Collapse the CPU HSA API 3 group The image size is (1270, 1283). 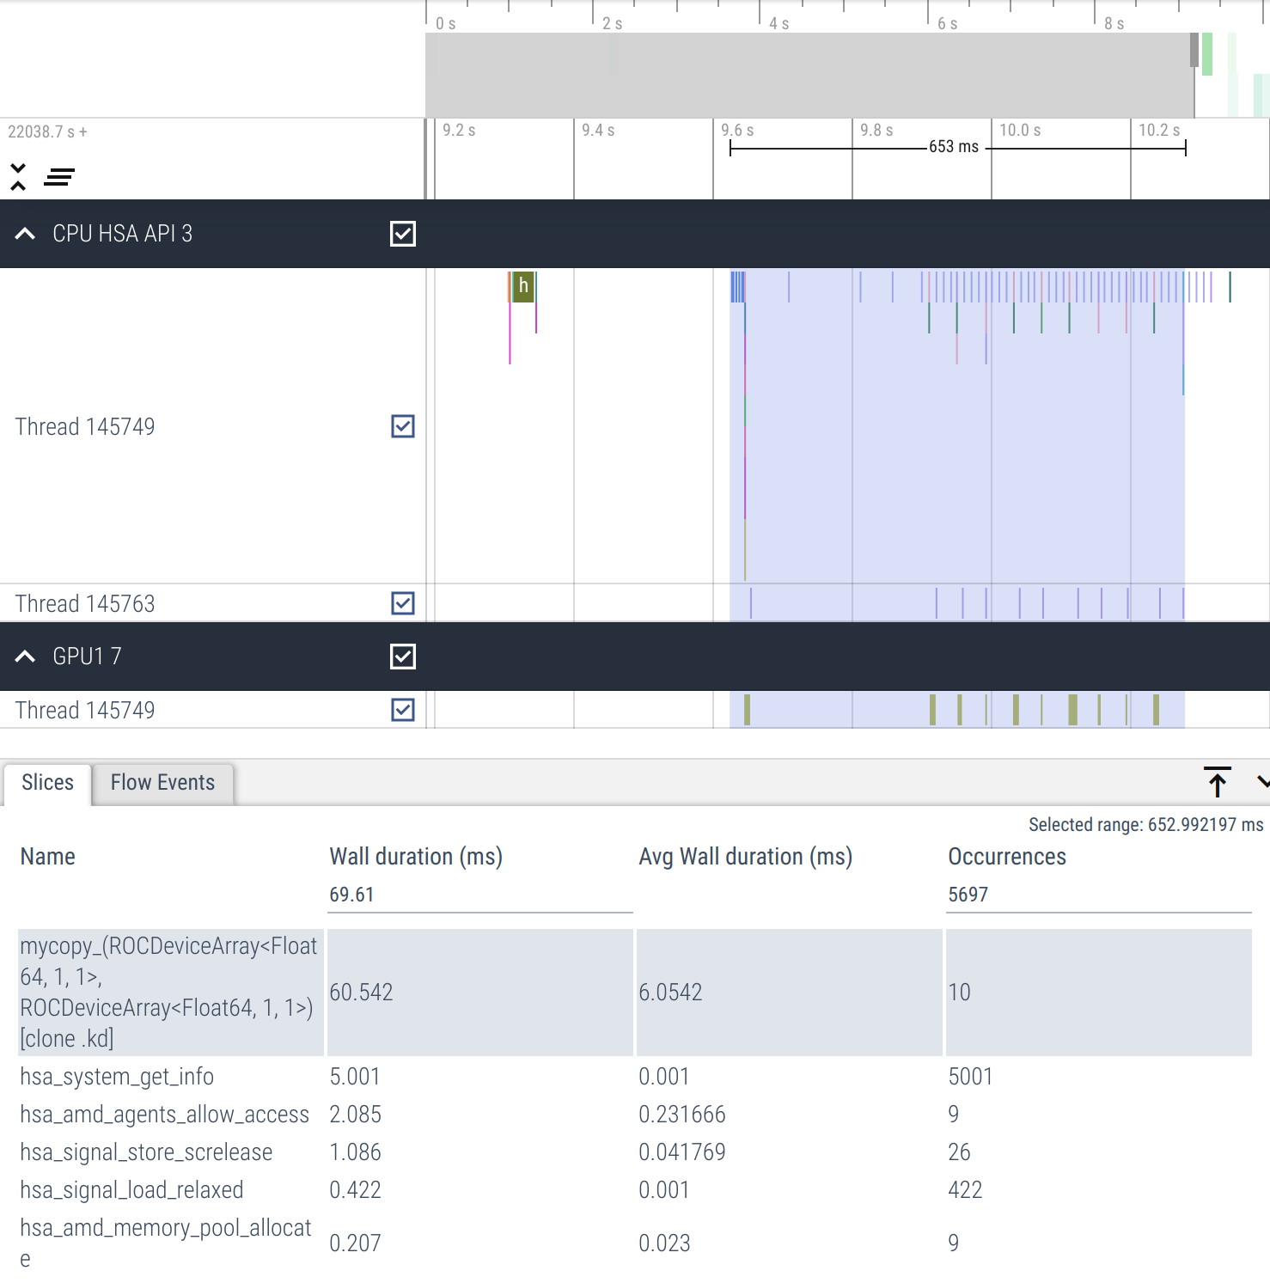tap(26, 234)
